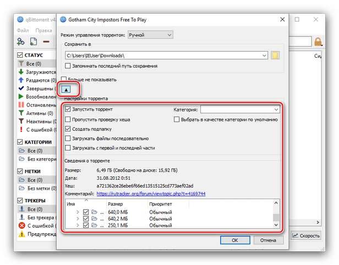
Task: Uncheck the Запустить торрент checkbox
Action: click(x=68, y=109)
